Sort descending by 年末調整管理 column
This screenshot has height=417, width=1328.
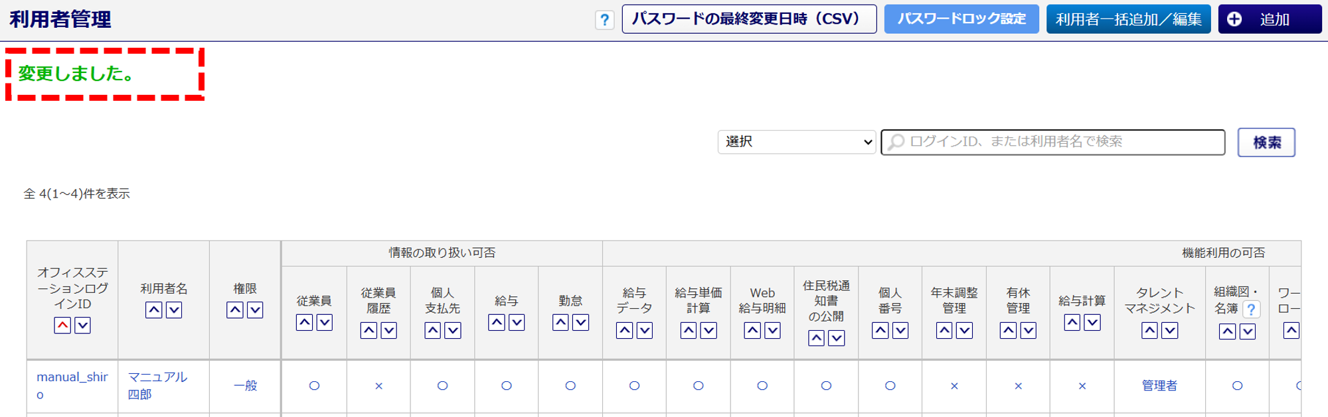coord(964,331)
